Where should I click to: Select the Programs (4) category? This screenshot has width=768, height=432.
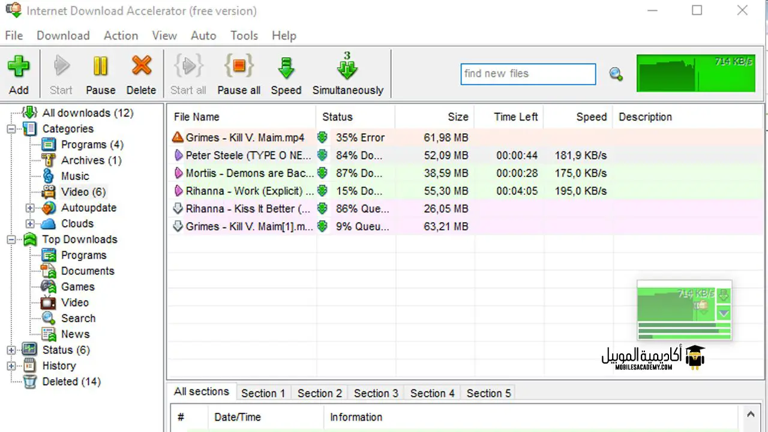click(x=92, y=145)
